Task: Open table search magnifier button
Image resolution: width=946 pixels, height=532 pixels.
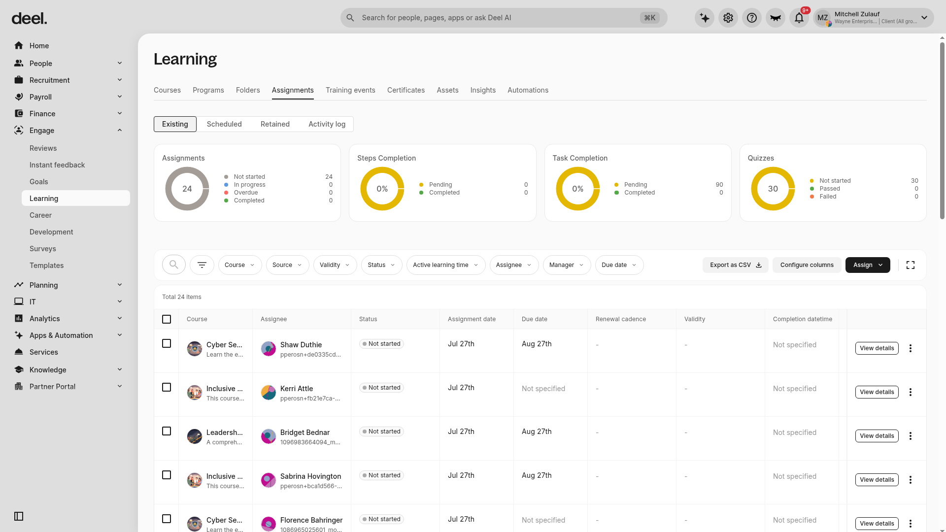Action: tap(174, 265)
